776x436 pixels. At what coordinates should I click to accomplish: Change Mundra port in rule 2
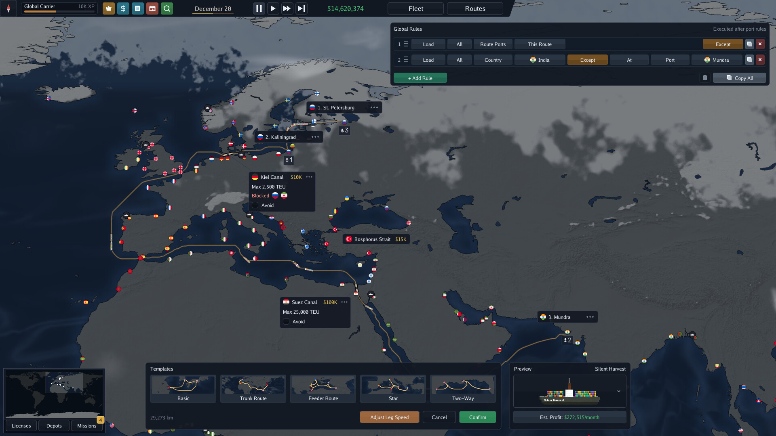click(x=717, y=60)
